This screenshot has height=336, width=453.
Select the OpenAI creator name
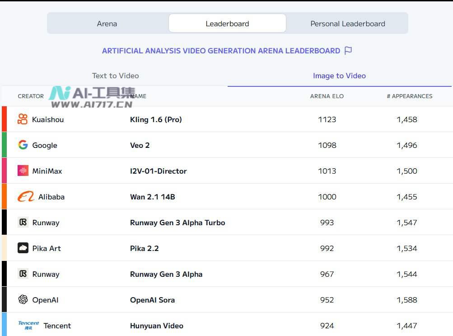click(x=45, y=300)
